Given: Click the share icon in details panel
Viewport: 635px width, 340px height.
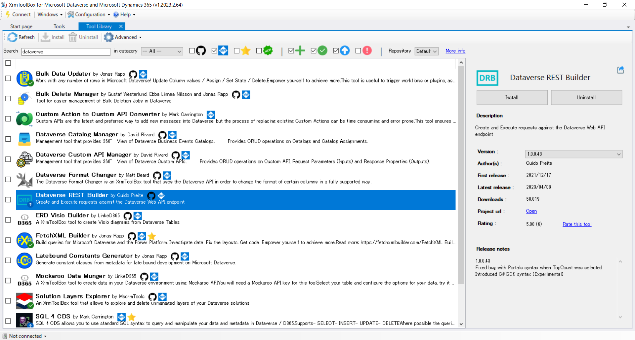Looking at the screenshot, I should 620,70.
